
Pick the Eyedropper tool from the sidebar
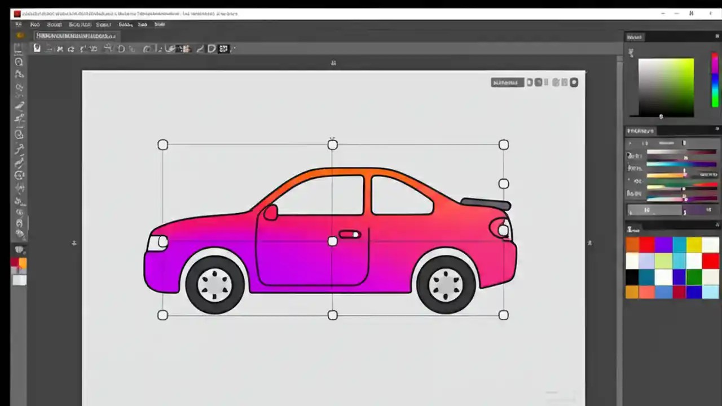[19, 120]
